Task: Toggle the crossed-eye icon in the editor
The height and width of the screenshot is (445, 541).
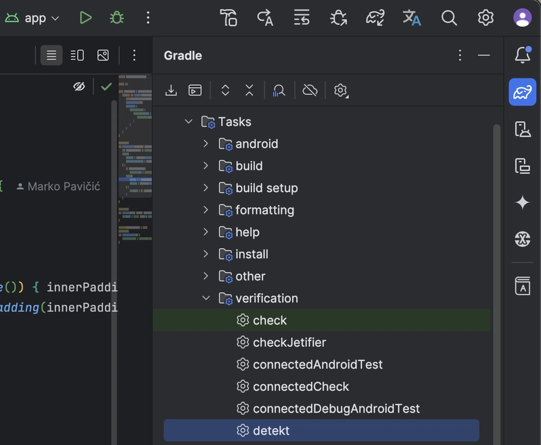Action: (79, 87)
